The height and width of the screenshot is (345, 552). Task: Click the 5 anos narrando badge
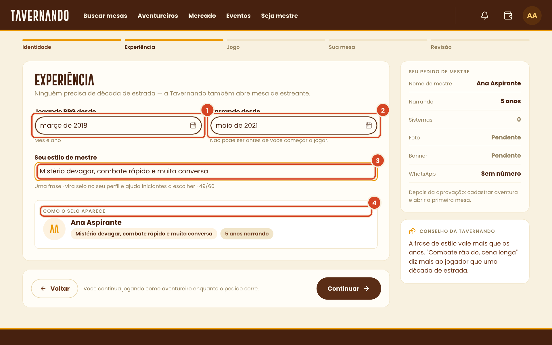coord(247,234)
